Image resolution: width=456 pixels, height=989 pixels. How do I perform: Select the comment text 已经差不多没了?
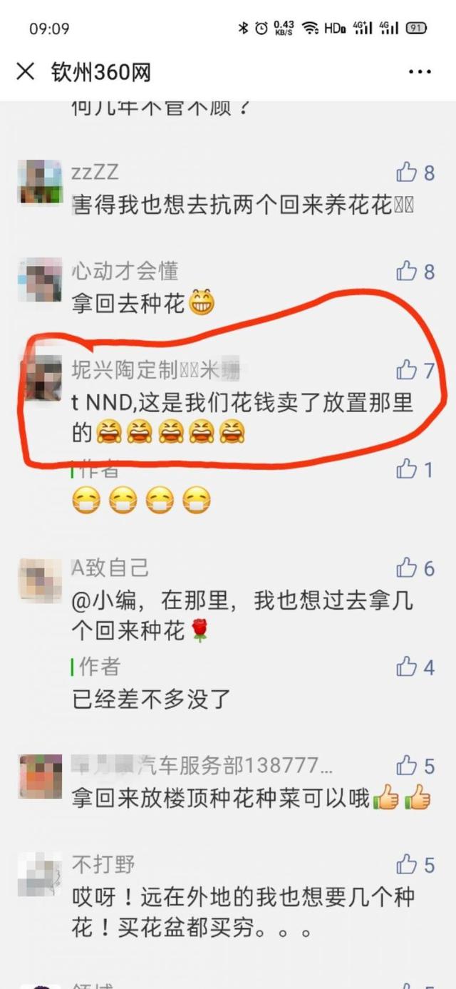coord(152,698)
